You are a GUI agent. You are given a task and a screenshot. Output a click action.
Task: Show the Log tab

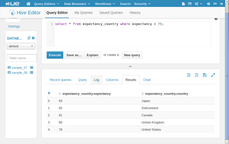[96, 80]
